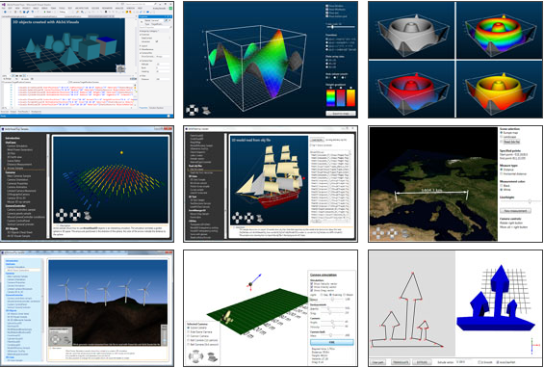This screenshot has width=544, height=368.
Task: Click the button below the gradient swatches
Action: [341, 113]
